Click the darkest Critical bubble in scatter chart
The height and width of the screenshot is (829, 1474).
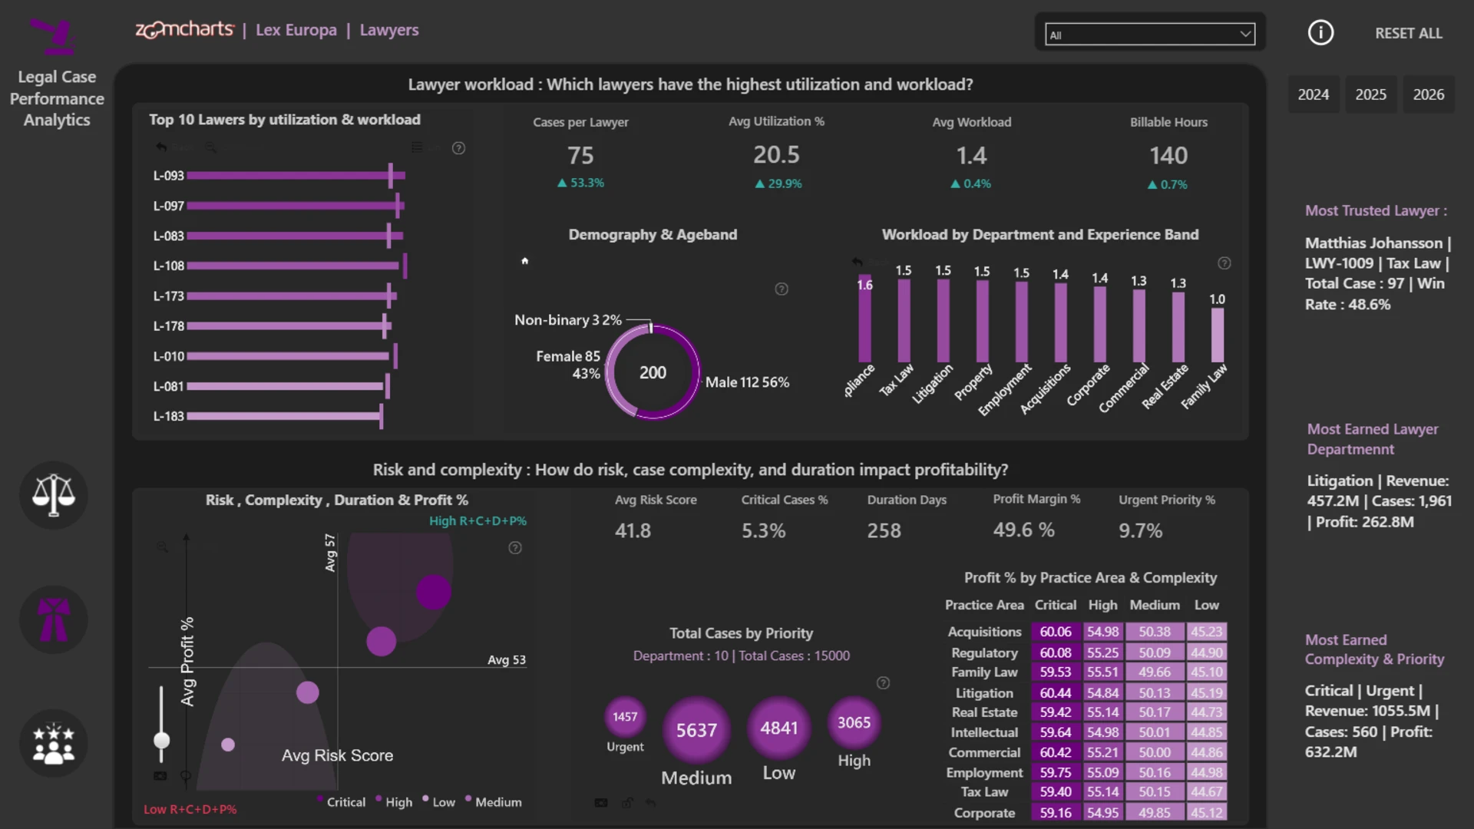coord(434,592)
